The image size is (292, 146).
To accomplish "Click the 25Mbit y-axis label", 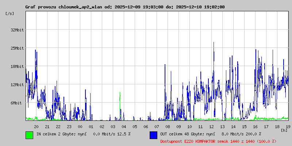I will [x=17, y=48].
